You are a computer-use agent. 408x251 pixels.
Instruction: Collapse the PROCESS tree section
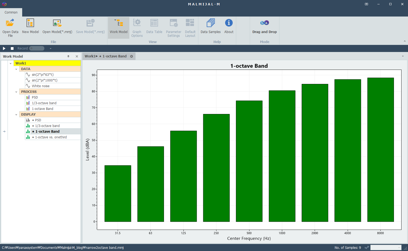coord(16,92)
